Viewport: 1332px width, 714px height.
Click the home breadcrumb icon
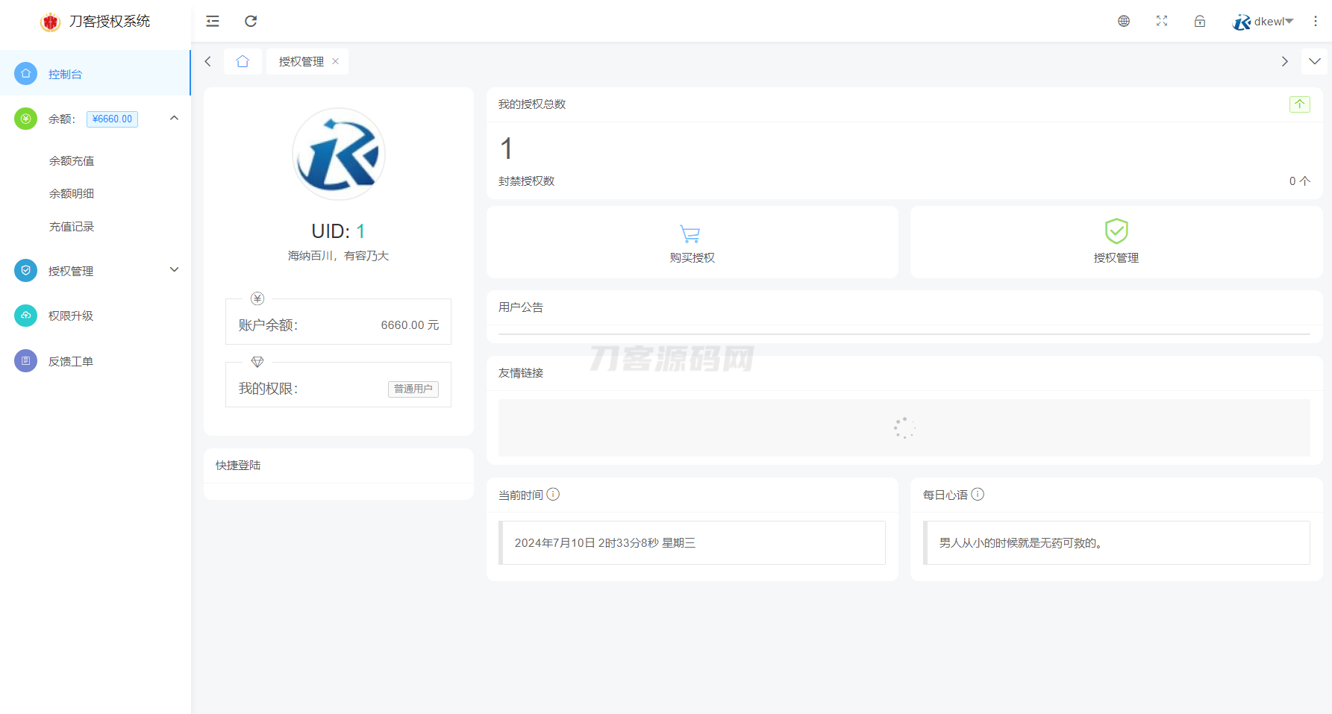click(243, 61)
